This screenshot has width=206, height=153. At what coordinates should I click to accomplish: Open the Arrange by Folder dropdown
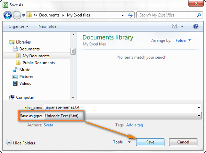pos(183,40)
